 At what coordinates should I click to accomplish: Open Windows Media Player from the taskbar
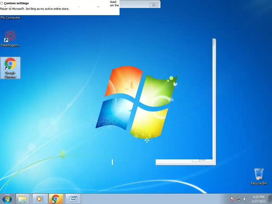click(40, 199)
